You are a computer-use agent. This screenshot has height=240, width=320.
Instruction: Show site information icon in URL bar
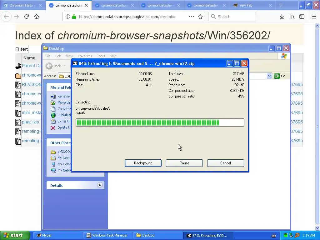pyautogui.click(x=67, y=17)
